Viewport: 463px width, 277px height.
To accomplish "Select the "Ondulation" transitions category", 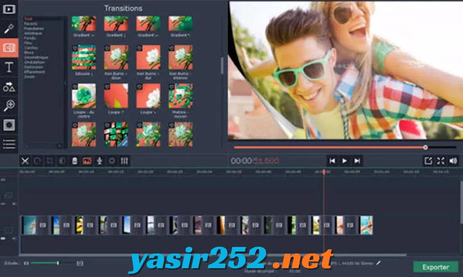I will tap(34, 62).
